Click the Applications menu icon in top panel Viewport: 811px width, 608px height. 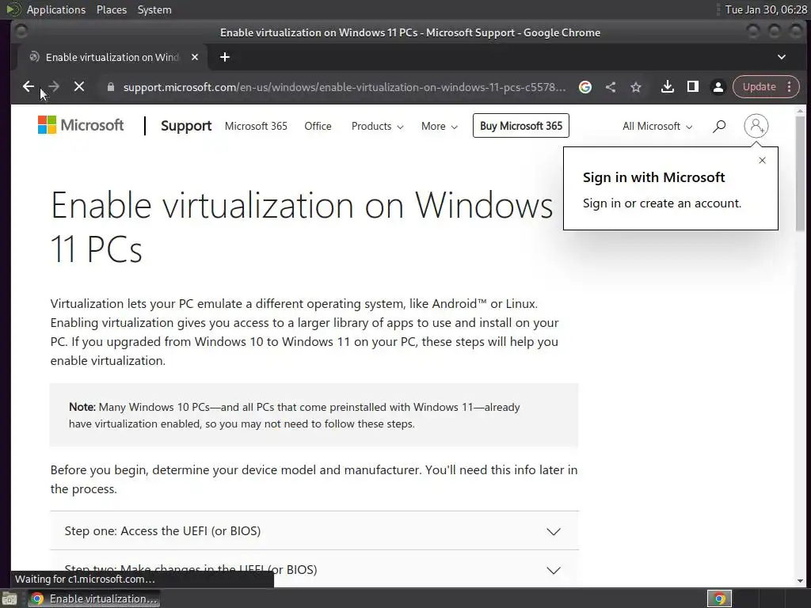coord(13,9)
